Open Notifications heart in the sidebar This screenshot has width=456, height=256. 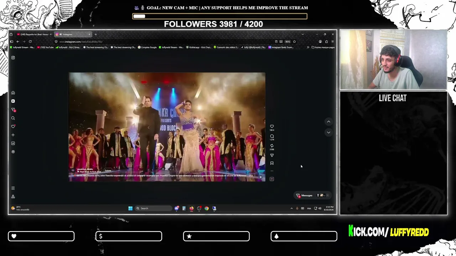[13, 126]
